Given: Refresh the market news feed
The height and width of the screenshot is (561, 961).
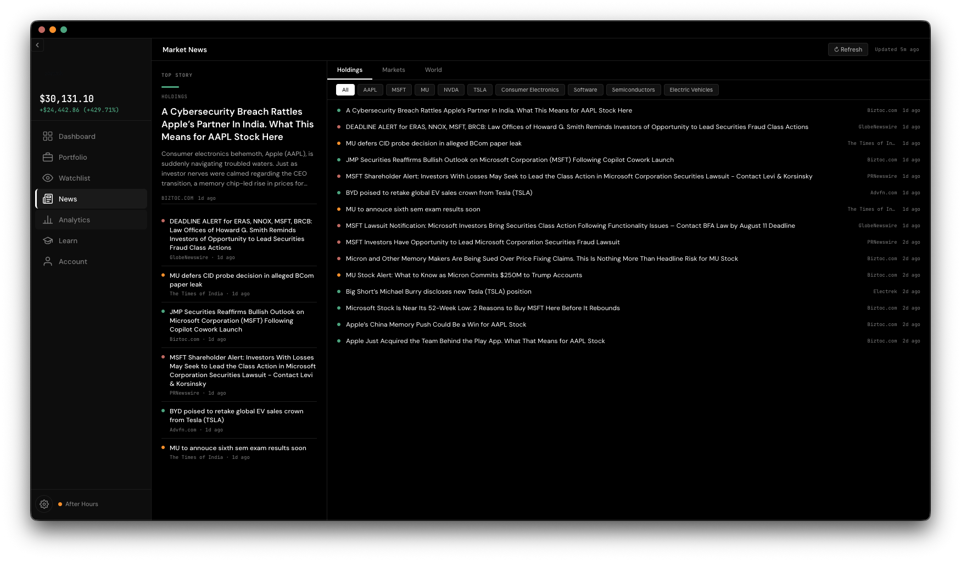Looking at the screenshot, I should pos(848,49).
